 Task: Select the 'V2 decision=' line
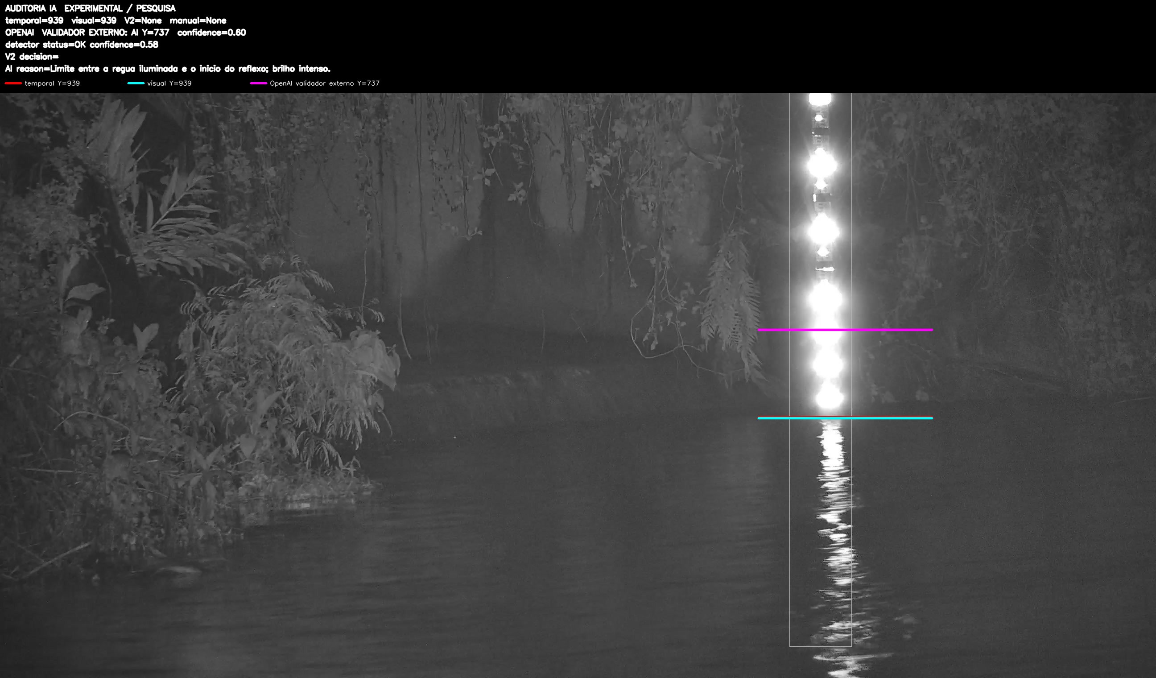tap(32, 56)
